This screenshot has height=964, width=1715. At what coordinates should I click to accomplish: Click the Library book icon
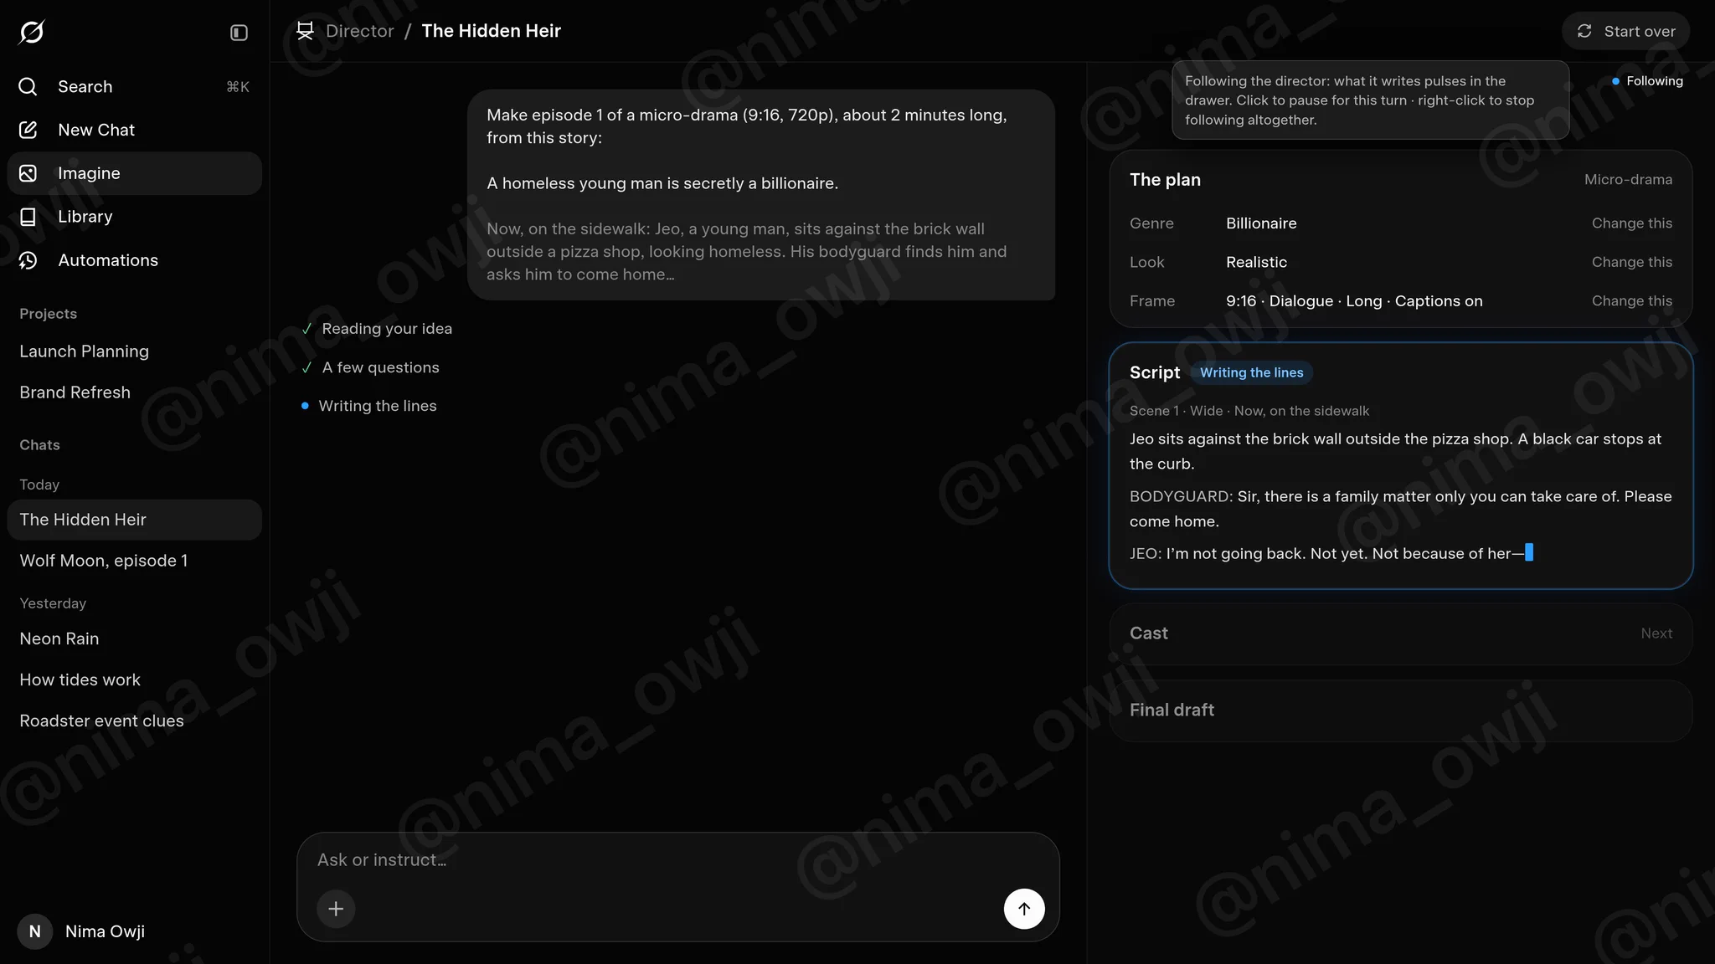(28, 217)
